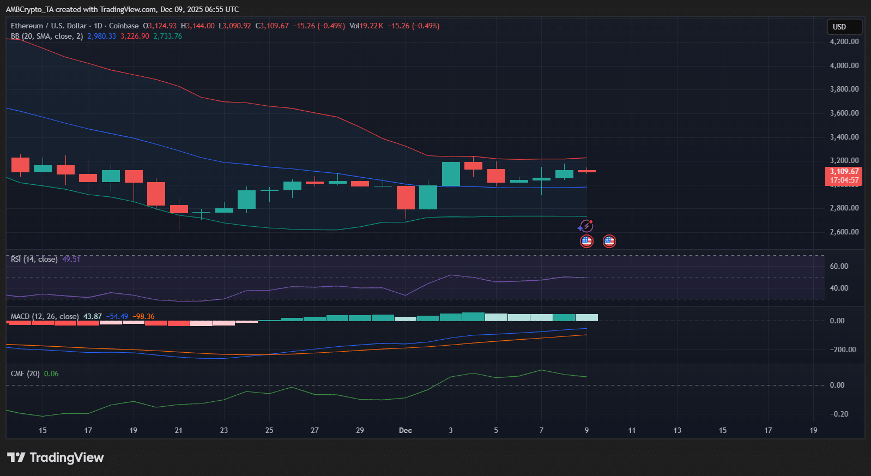The width and height of the screenshot is (871, 476).
Task: Click the Coinbase exchange name in title
Action: (x=124, y=26)
